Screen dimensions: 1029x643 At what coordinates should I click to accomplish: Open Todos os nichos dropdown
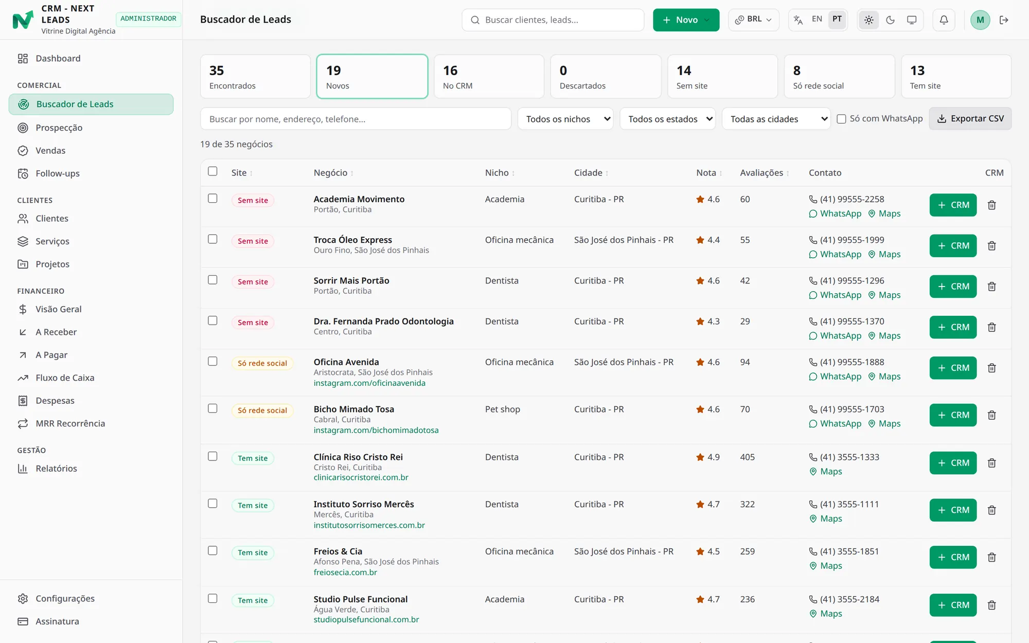(x=565, y=119)
